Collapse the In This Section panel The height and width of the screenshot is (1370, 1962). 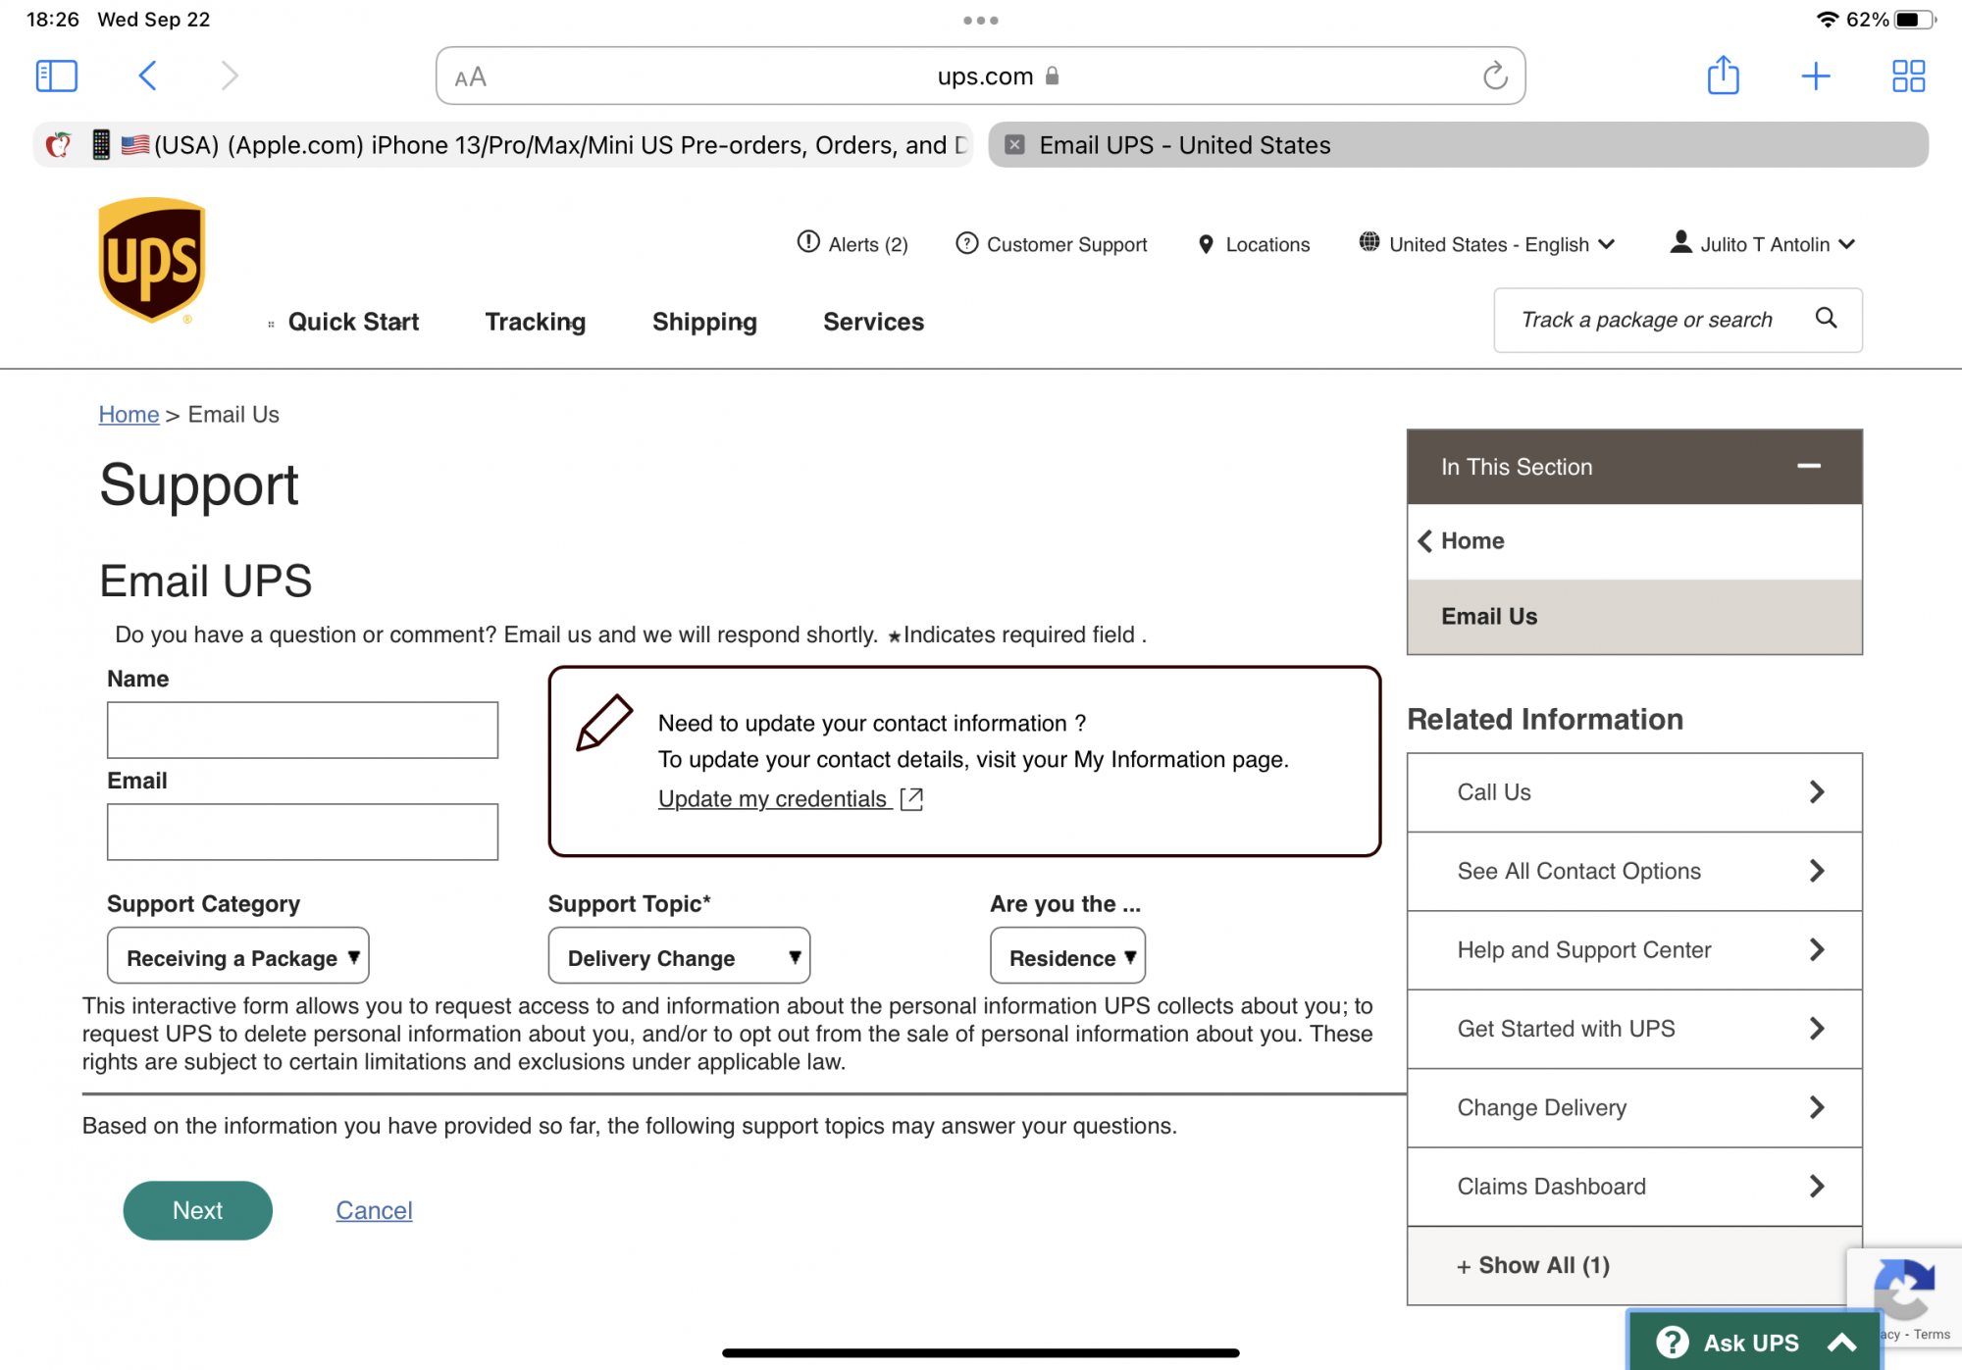[1809, 467]
